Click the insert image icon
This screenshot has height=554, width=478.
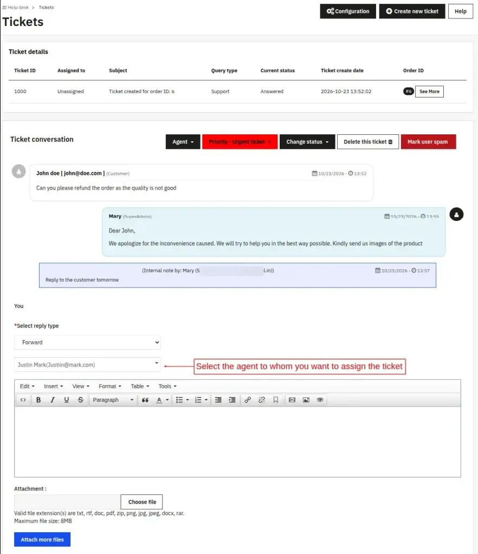[x=306, y=400]
